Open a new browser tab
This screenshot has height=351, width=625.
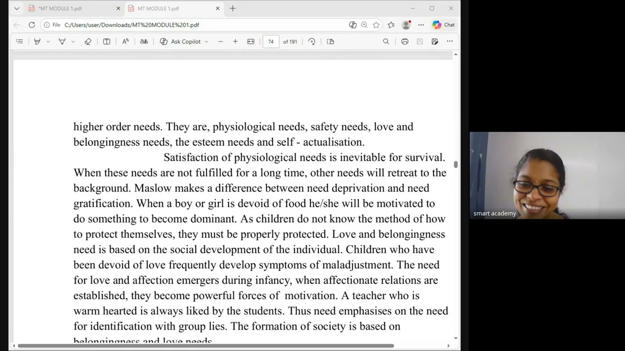click(232, 8)
